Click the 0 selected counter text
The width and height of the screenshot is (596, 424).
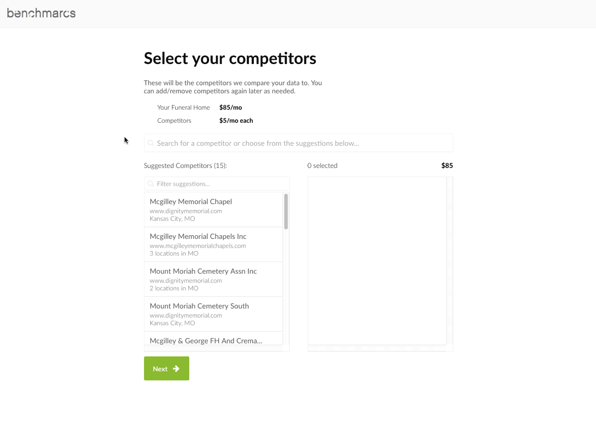pyautogui.click(x=322, y=166)
